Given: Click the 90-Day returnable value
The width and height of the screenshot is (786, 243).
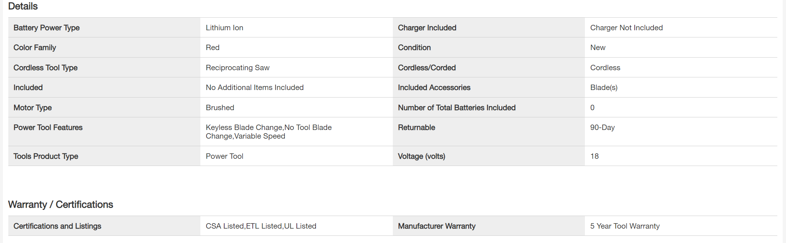Looking at the screenshot, I should coord(602,127).
